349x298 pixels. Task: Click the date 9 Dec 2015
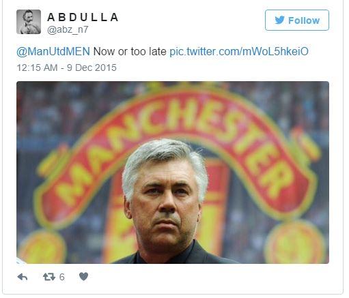pyautogui.click(x=92, y=68)
